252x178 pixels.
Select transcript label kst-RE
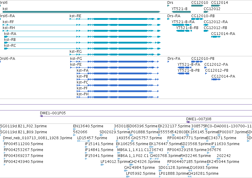coord(76,16)
